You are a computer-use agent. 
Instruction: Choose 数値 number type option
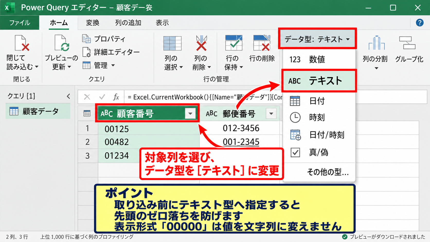click(319, 59)
